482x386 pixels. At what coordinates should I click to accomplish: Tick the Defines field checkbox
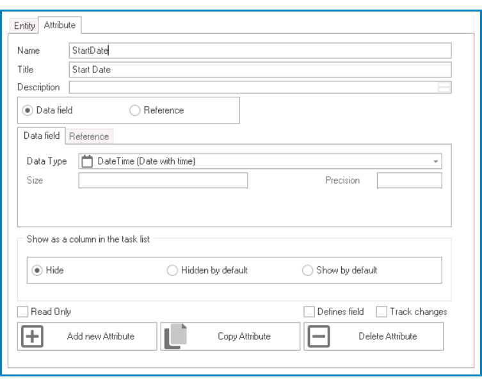pyautogui.click(x=309, y=311)
